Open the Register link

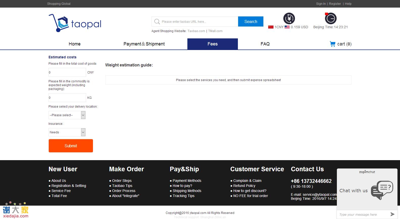tap(335, 4)
